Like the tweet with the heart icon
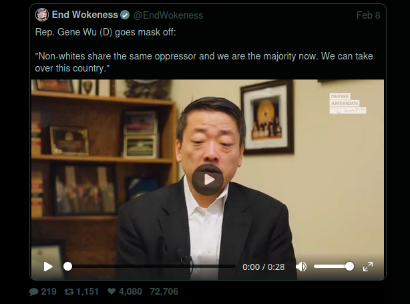Image resolution: width=410 pixels, height=304 pixels. coord(112,291)
